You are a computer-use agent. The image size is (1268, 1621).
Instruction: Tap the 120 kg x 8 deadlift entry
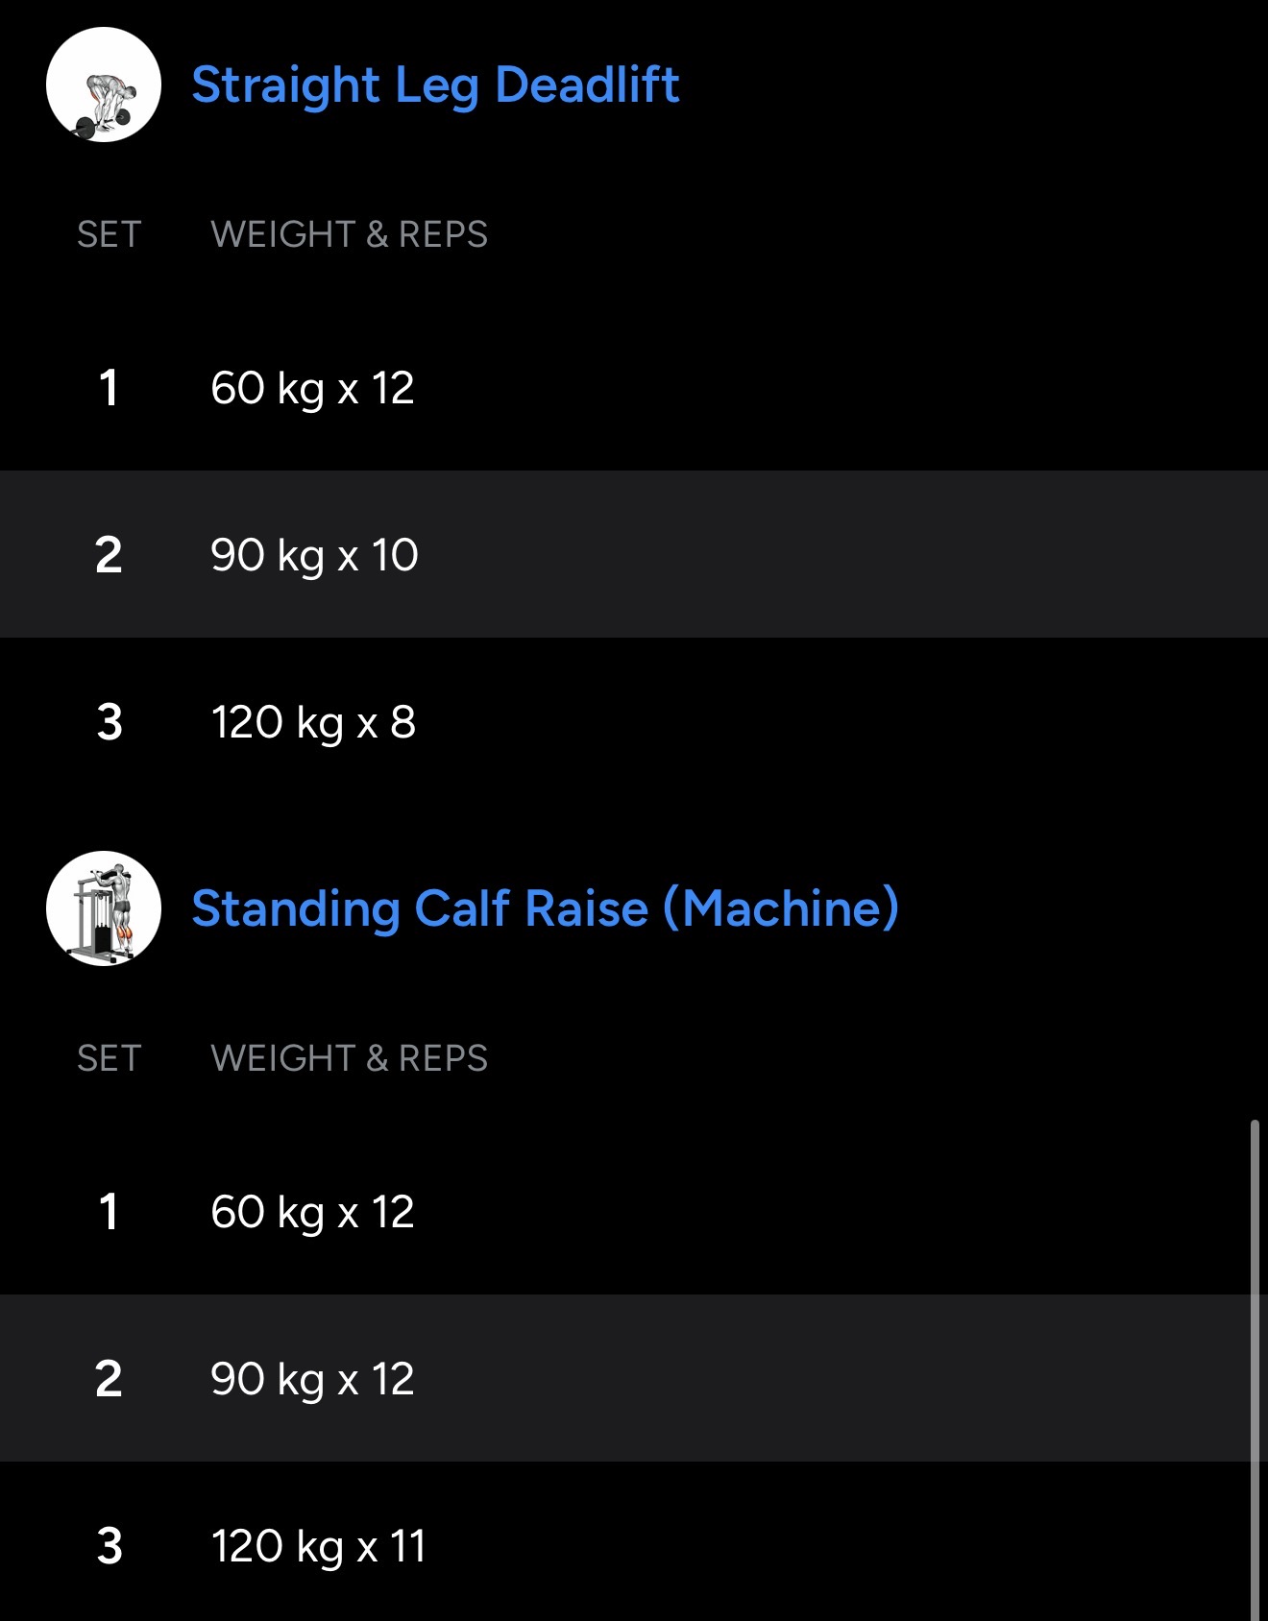313,722
